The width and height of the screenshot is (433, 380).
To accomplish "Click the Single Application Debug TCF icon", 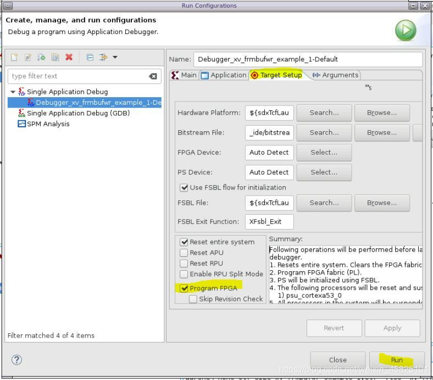I will coord(21,91).
